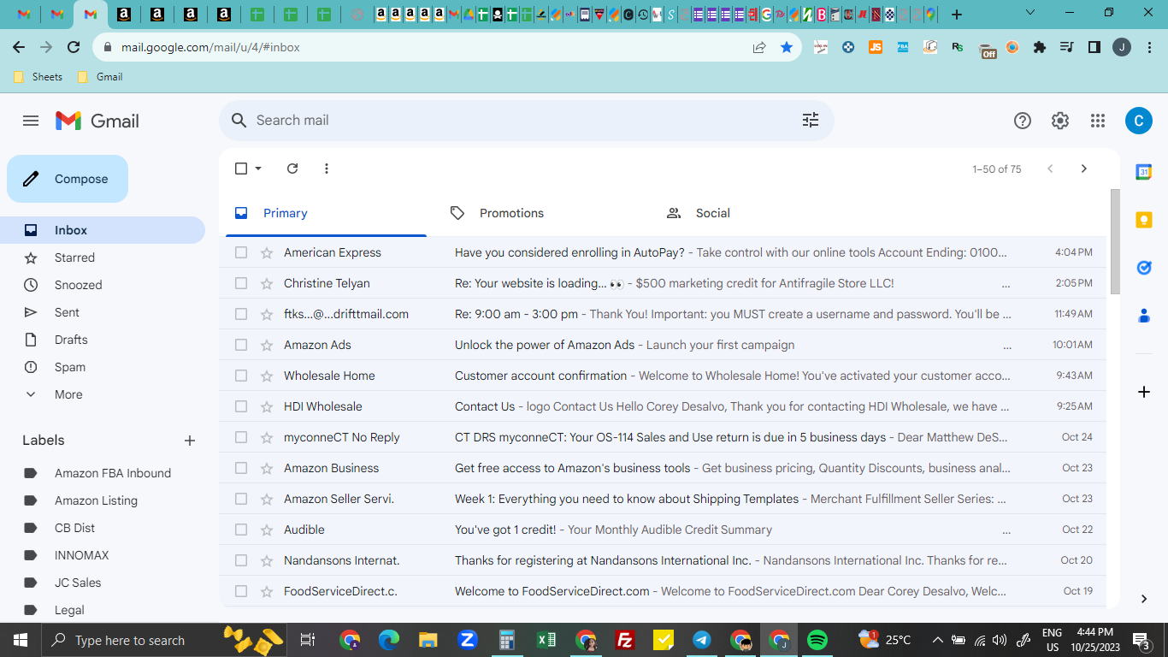Viewport: 1168px width, 657px height.
Task: Open the Audible 'You've got 1 credit!' email
Action: point(663,530)
